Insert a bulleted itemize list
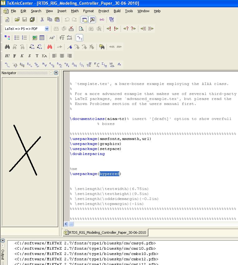The width and height of the screenshot is (238, 265). pyautogui.click(x=17, y=38)
